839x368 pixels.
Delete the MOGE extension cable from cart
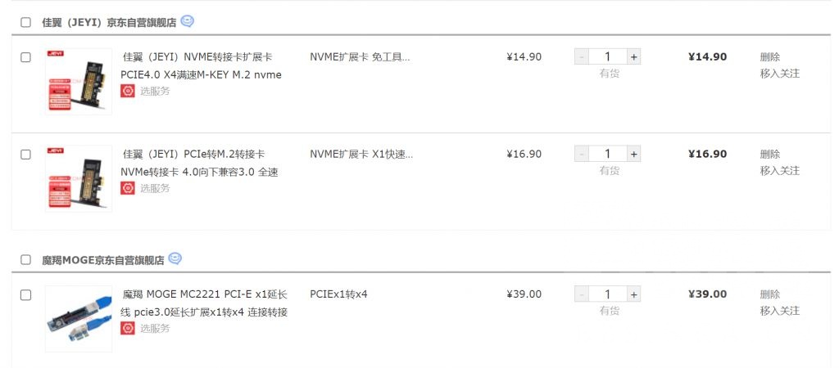[769, 294]
